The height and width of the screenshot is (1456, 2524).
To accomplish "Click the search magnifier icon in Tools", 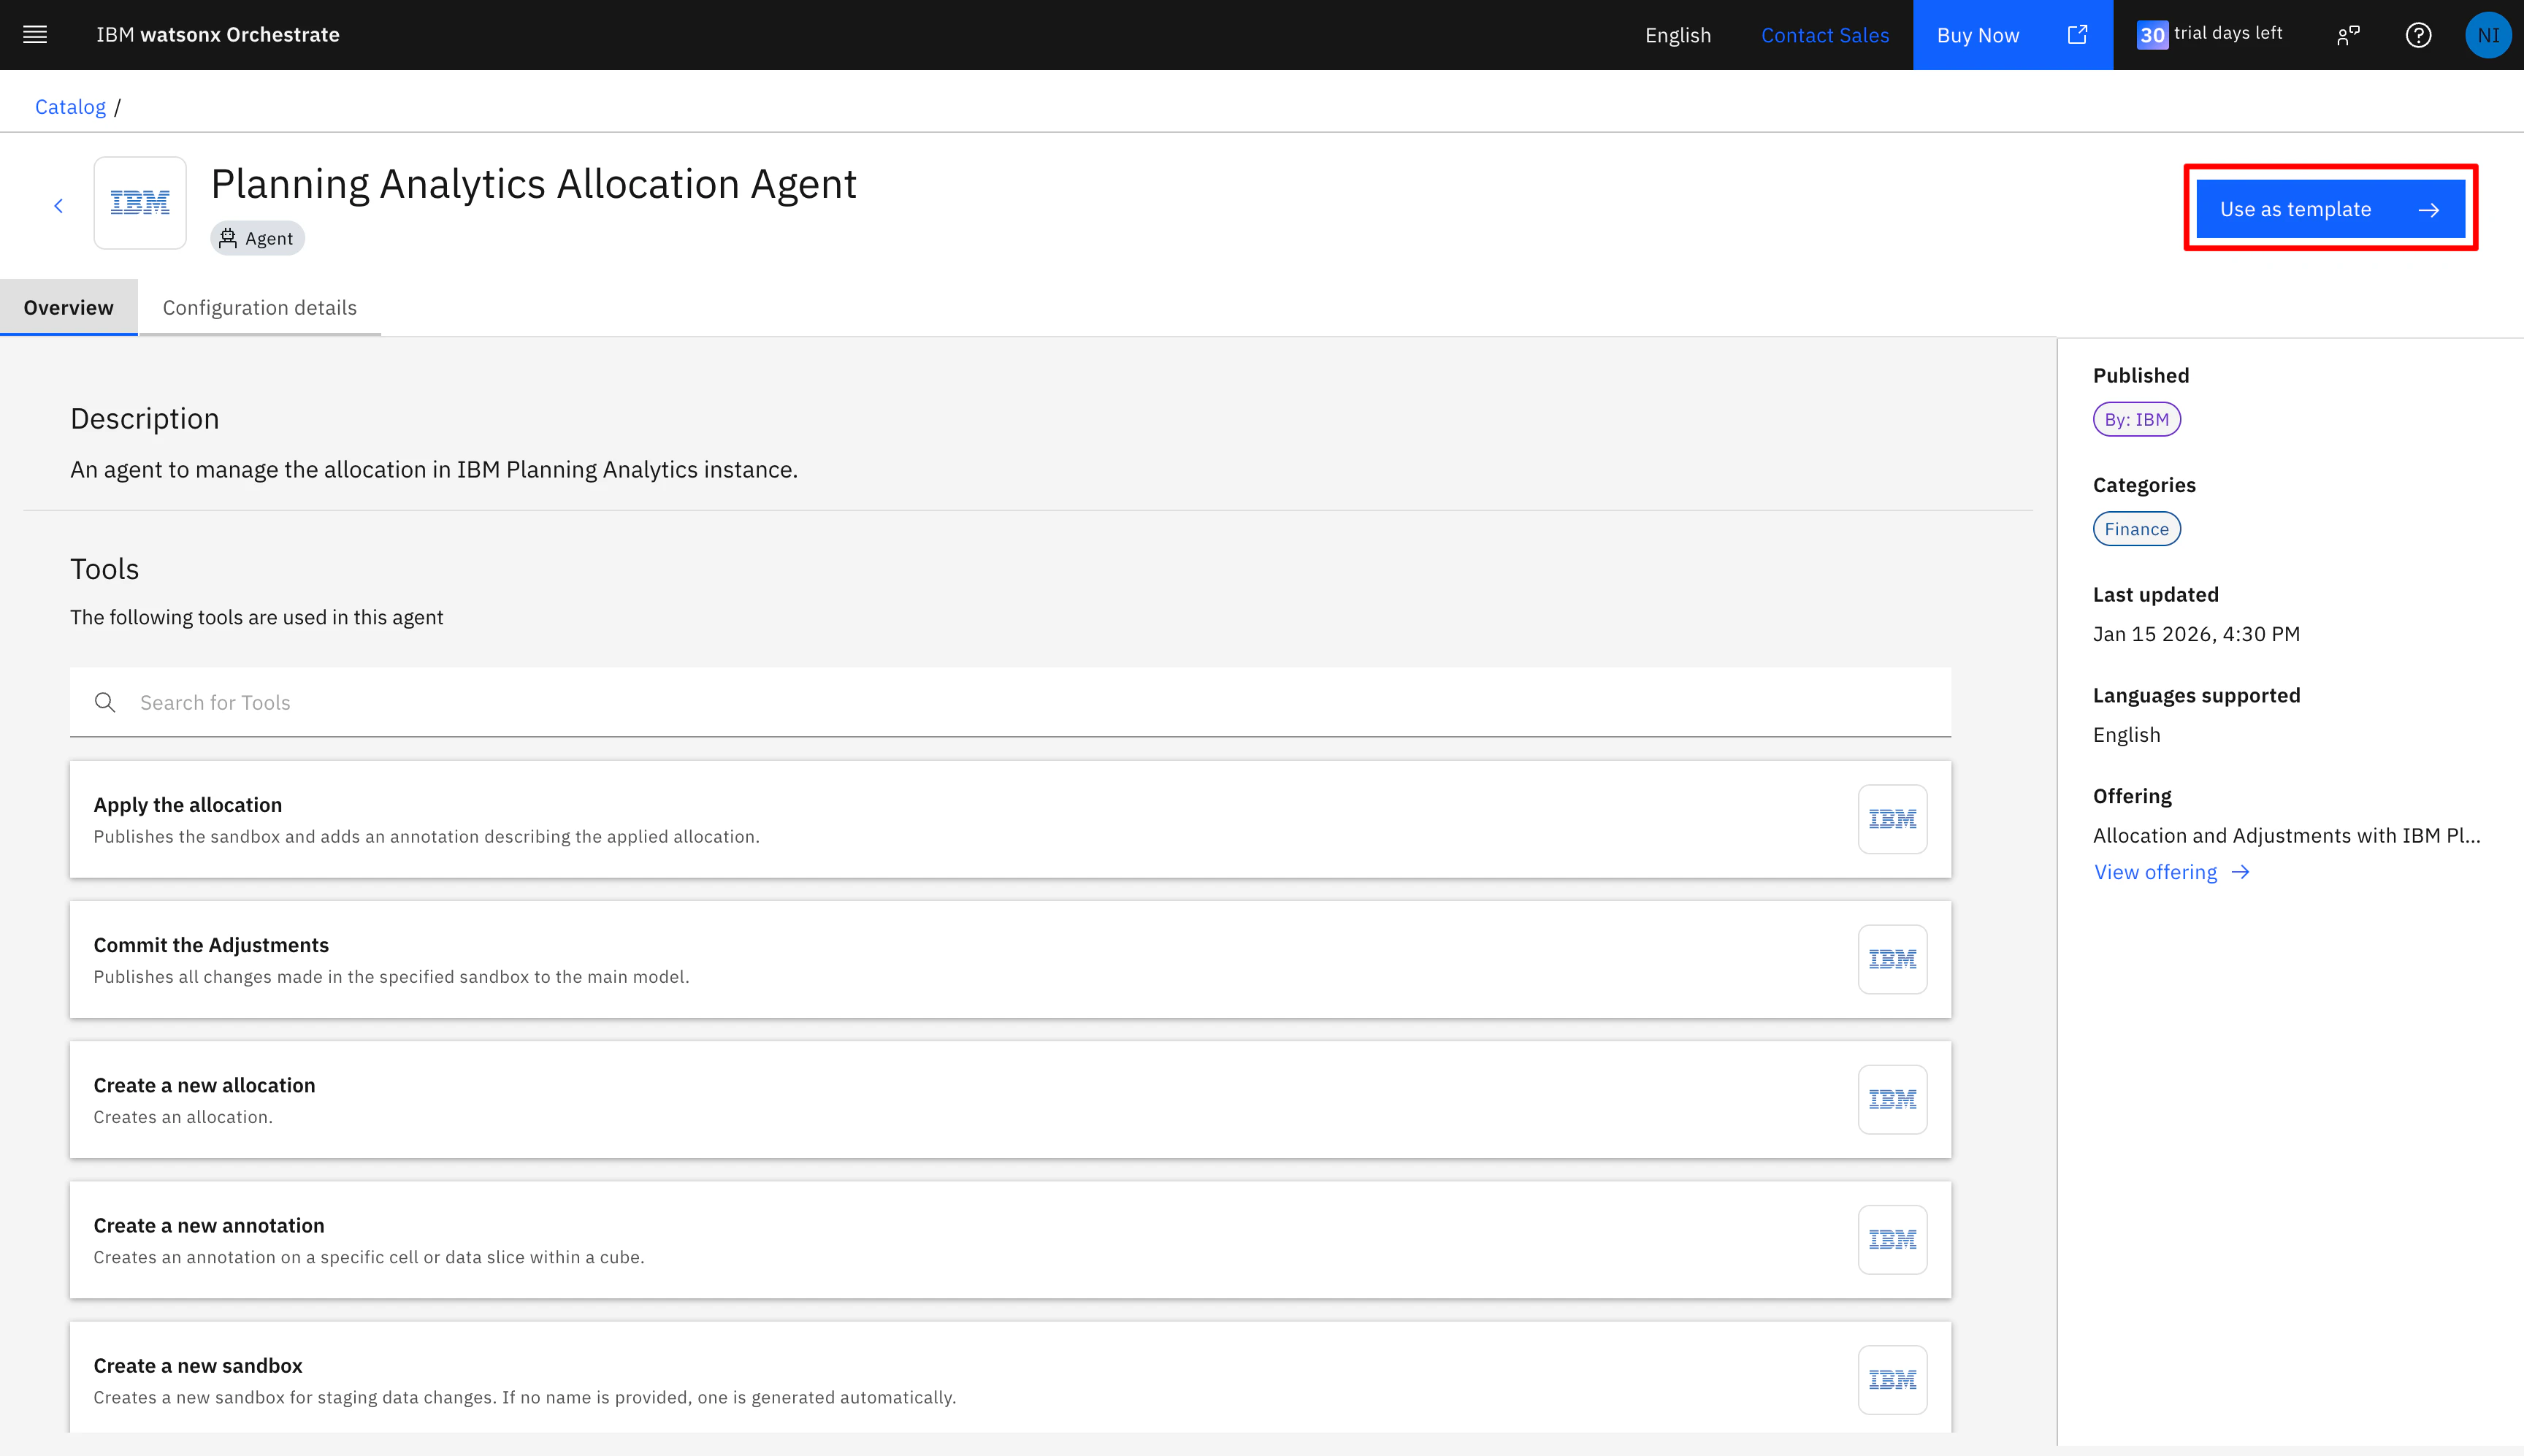I will click(x=105, y=702).
